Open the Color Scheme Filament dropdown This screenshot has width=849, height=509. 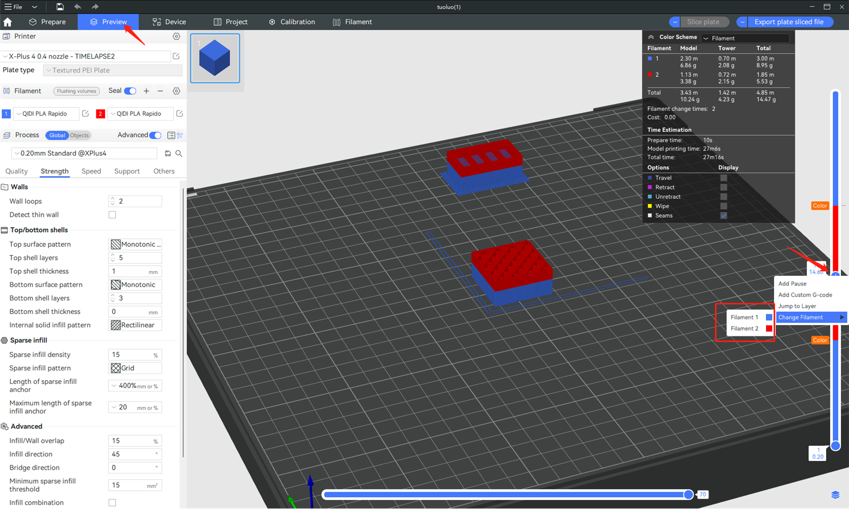click(x=745, y=38)
